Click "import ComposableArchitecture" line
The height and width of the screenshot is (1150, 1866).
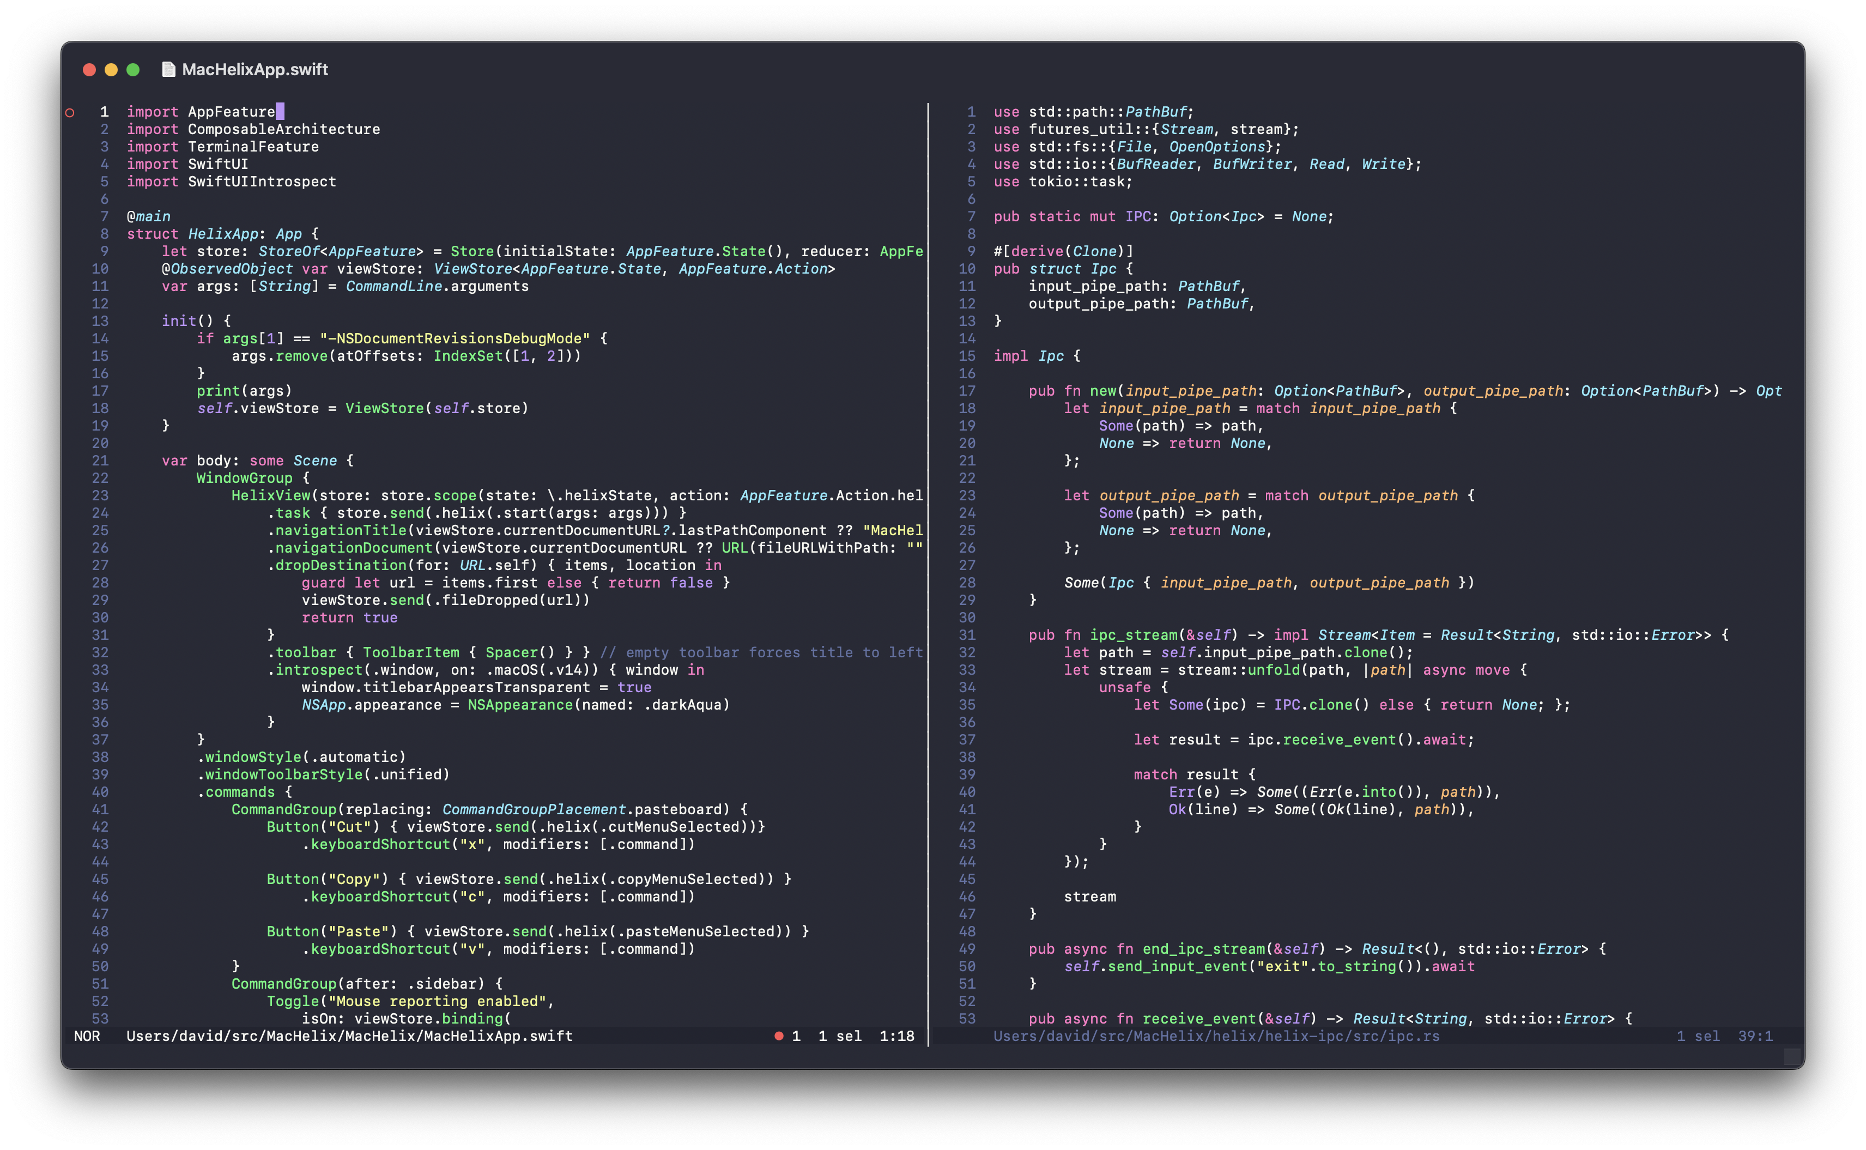coord(253,129)
